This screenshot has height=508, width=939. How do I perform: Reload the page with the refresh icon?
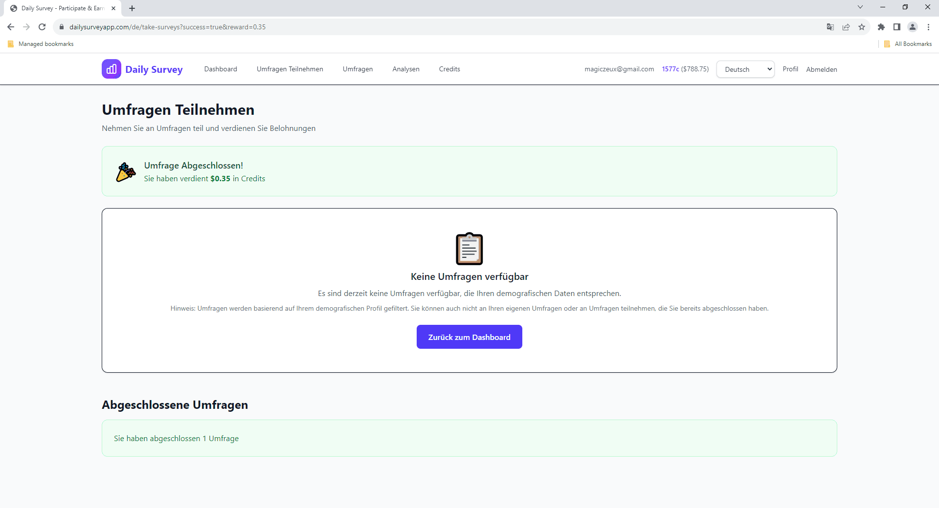[42, 27]
